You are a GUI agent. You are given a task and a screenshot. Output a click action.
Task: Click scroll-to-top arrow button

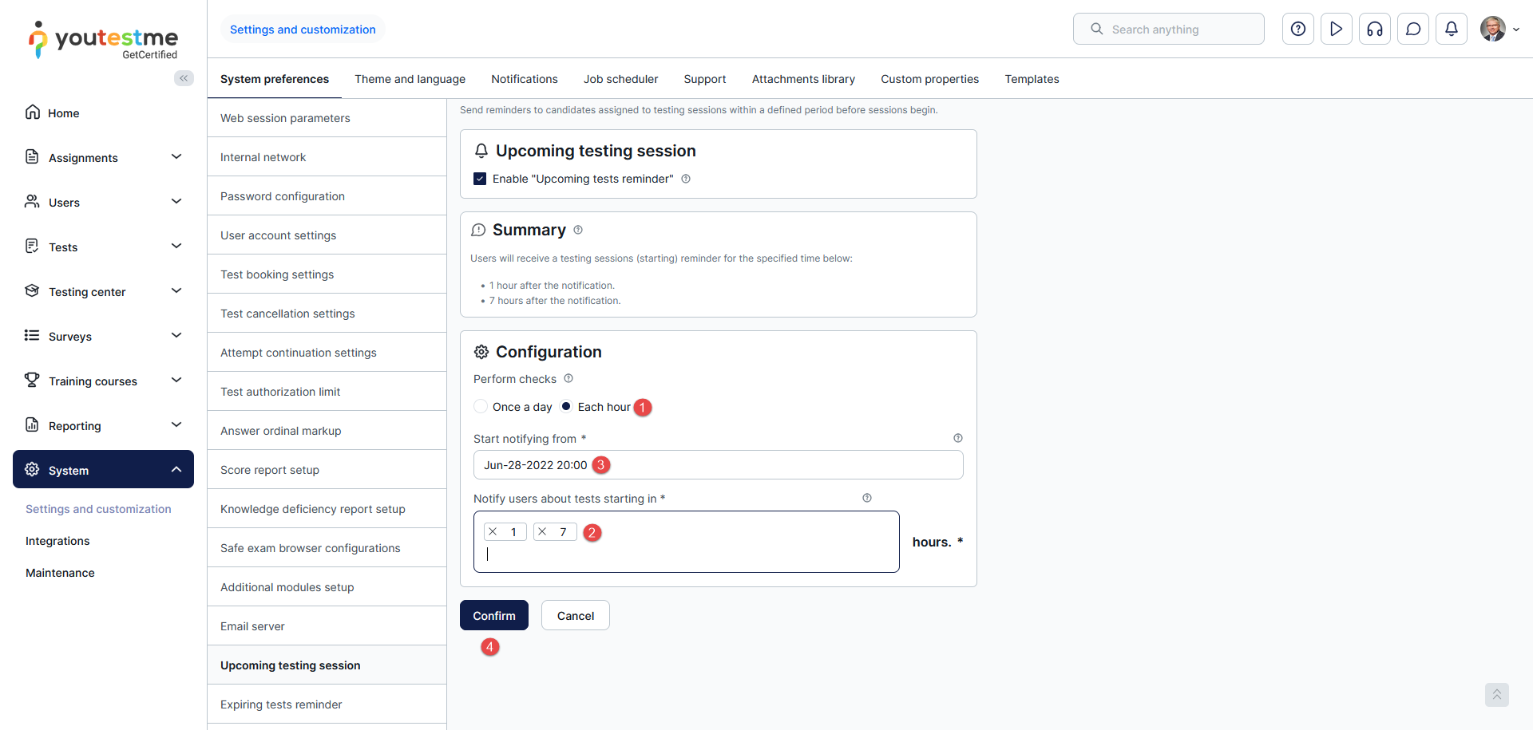[x=1496, y=695]
